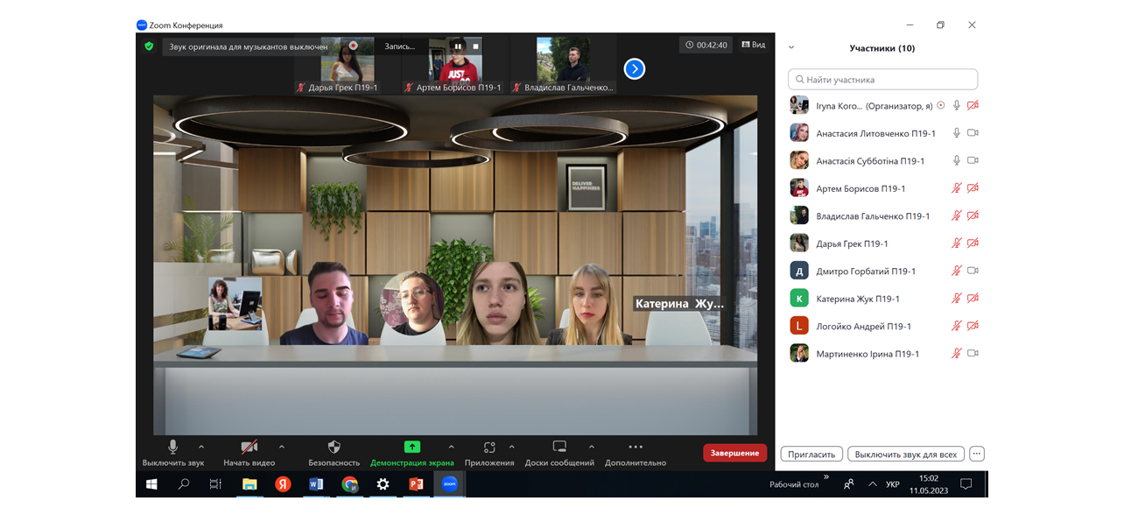Image resolution: width=1124 pixels, height=515 pixels.
Task: Mute Анастасия Литовченко's microphone
Action: [x=957, y=133]
